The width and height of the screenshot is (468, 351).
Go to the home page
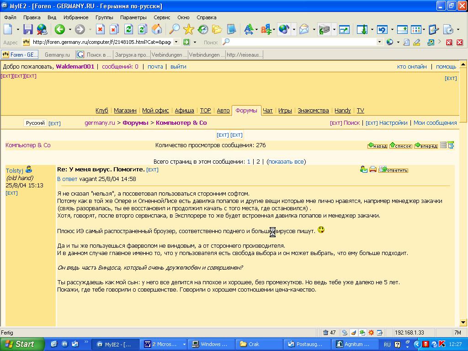[157, 29]
